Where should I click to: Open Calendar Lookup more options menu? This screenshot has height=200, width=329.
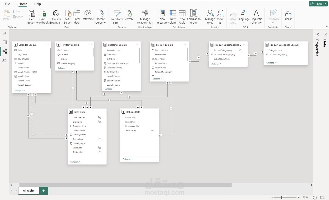pyautogui.click(x=48, y=45)
